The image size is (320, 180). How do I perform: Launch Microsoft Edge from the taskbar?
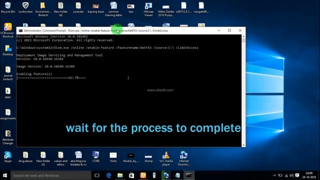109,175
